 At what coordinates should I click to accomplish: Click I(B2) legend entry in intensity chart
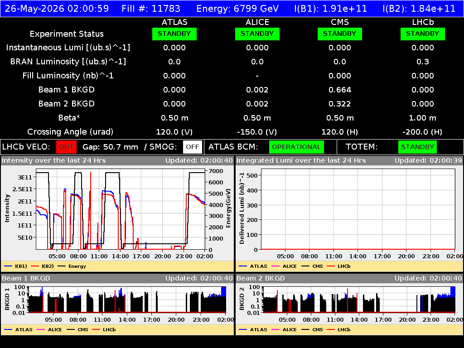(42, 266)
